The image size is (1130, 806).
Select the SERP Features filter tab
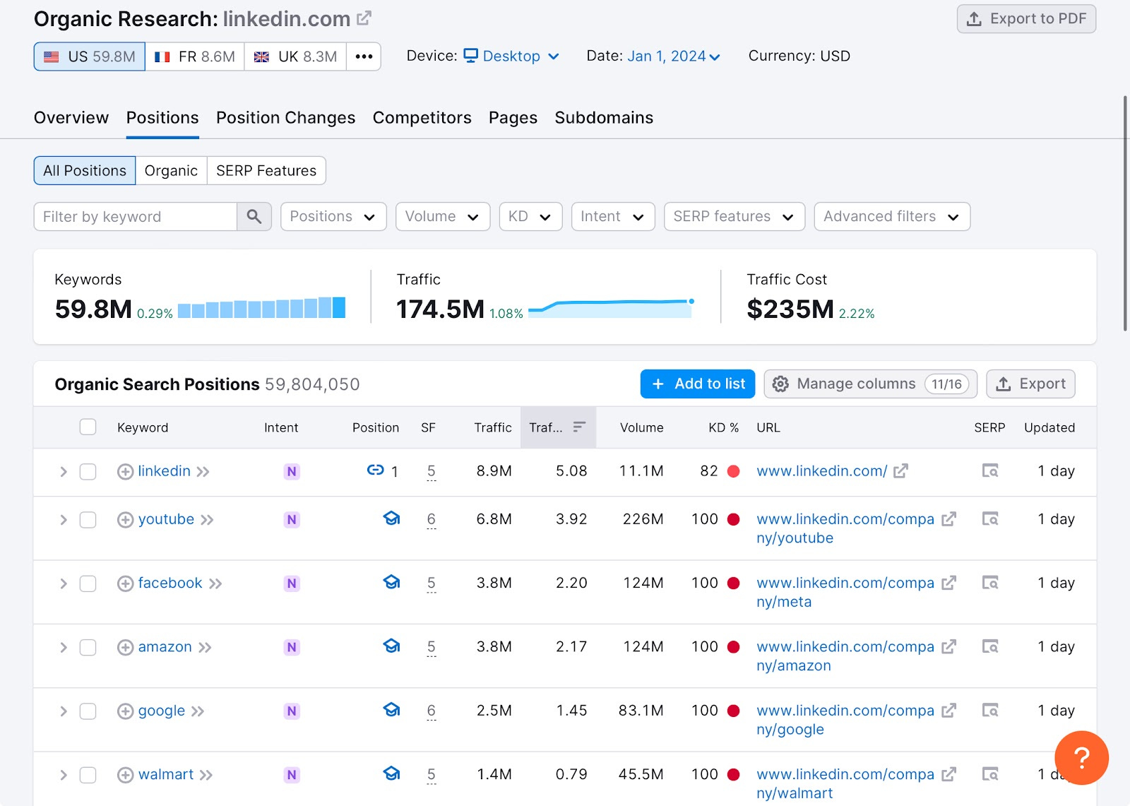tap(266, 171)
